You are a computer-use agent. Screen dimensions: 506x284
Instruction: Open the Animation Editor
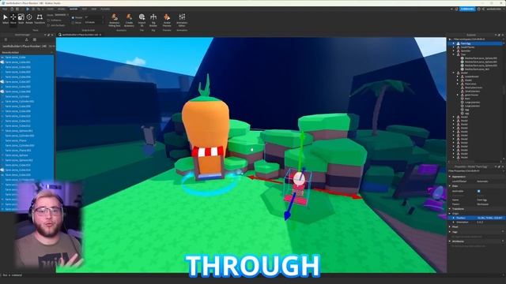(x=182, y=20)
